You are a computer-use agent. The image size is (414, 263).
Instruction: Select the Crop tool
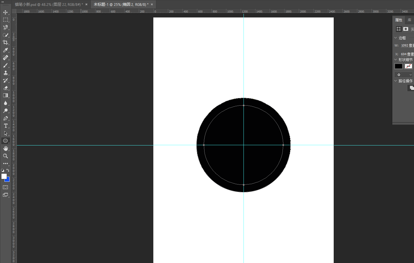5,42
